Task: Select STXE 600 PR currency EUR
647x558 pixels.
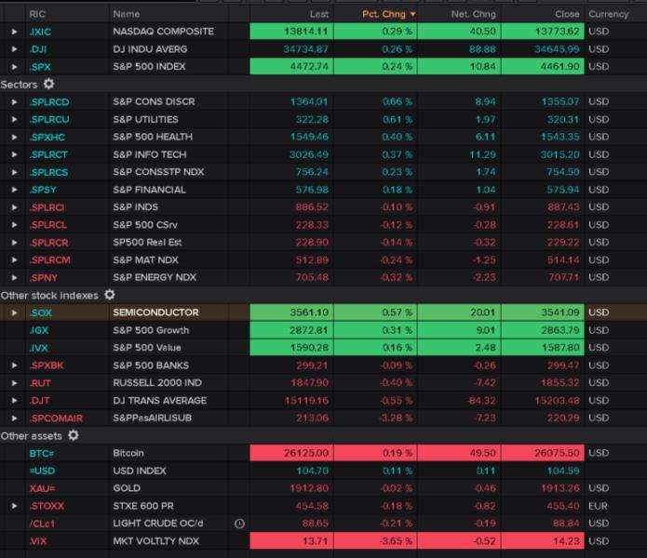Action: pyautogui.click(x=598, y=506)
